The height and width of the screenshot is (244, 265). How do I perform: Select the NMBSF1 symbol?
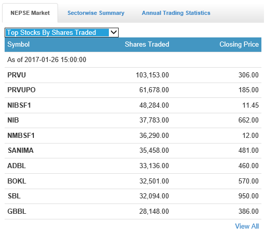(21, 135)
